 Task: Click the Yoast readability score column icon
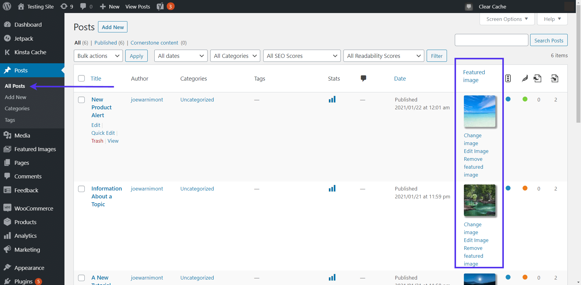tap(525, 78)
